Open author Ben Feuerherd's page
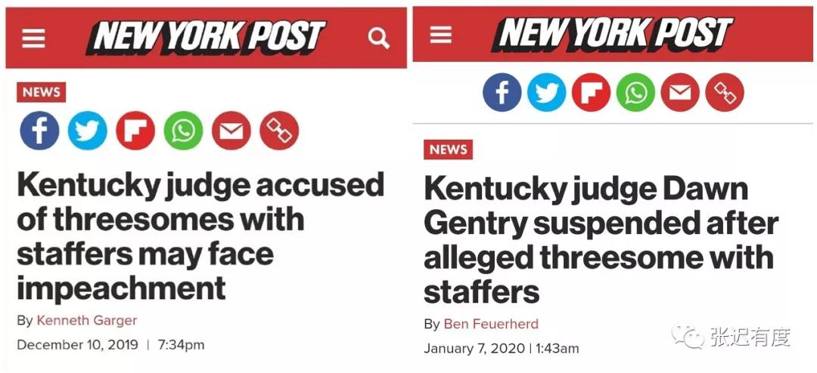The image size is (817, 373). click(x=491, y=324)
